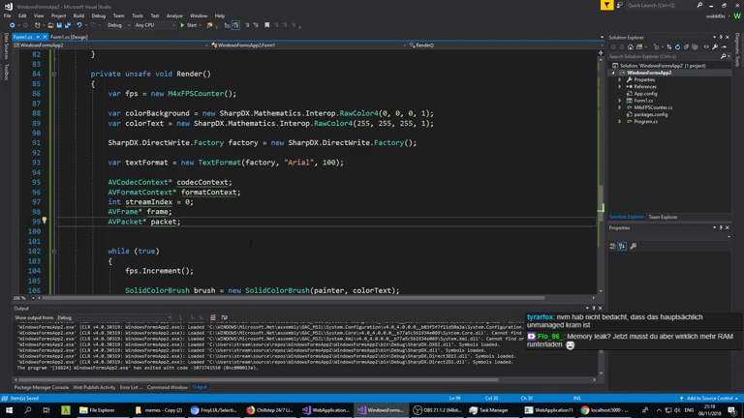
Task: Collapse the while loop outlining at line 102
Action: [53, 252]
